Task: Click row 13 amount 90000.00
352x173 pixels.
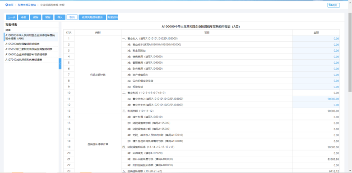Action: click(333, 111)
